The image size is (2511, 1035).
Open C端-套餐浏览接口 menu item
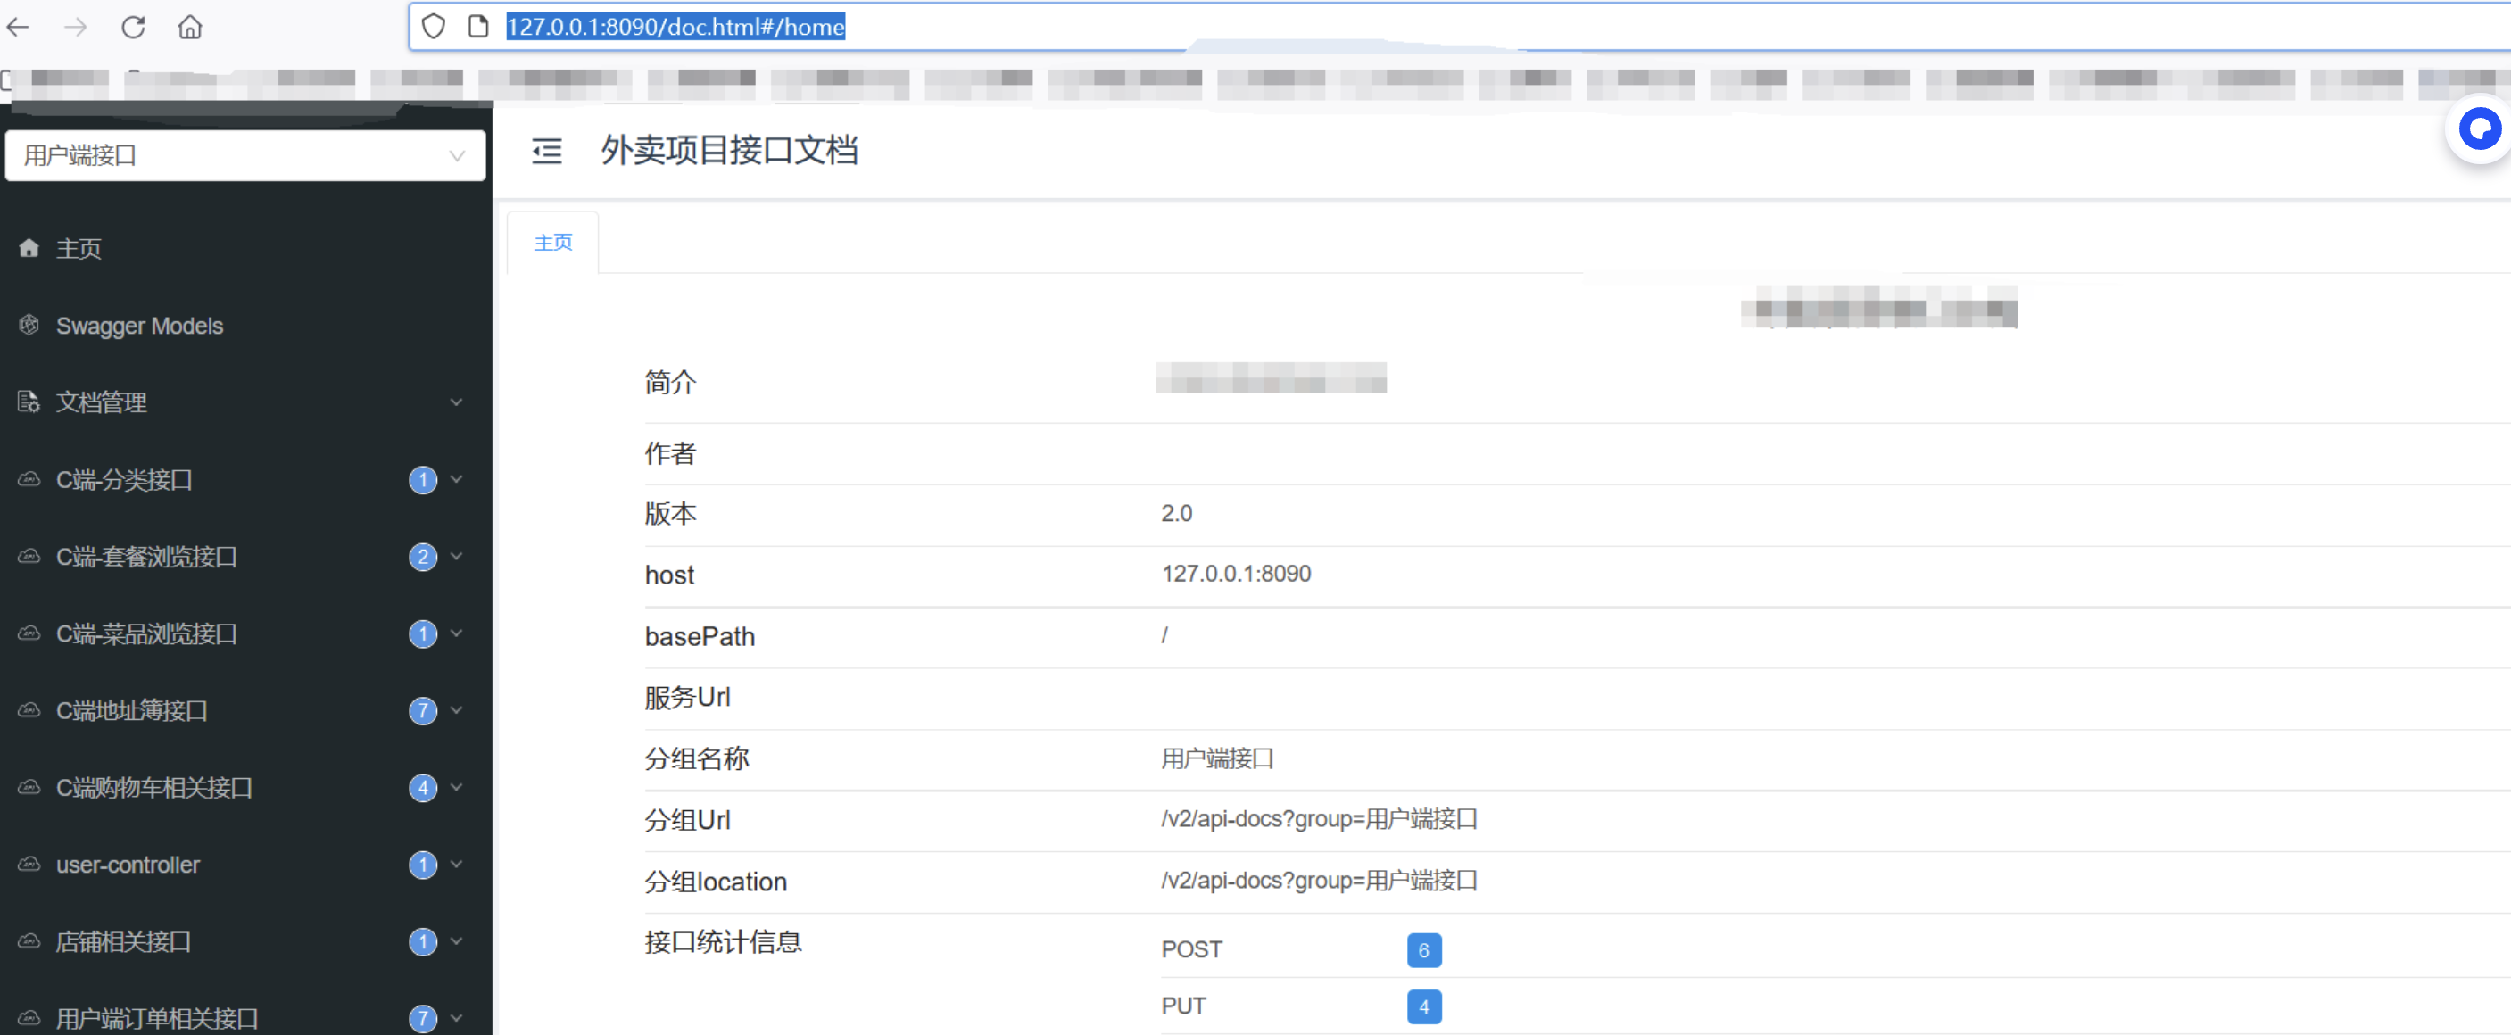pyautogui.click(x=146, y=557)
